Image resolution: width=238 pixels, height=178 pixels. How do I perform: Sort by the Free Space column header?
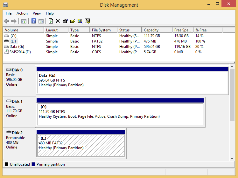[x=183, y=30]
